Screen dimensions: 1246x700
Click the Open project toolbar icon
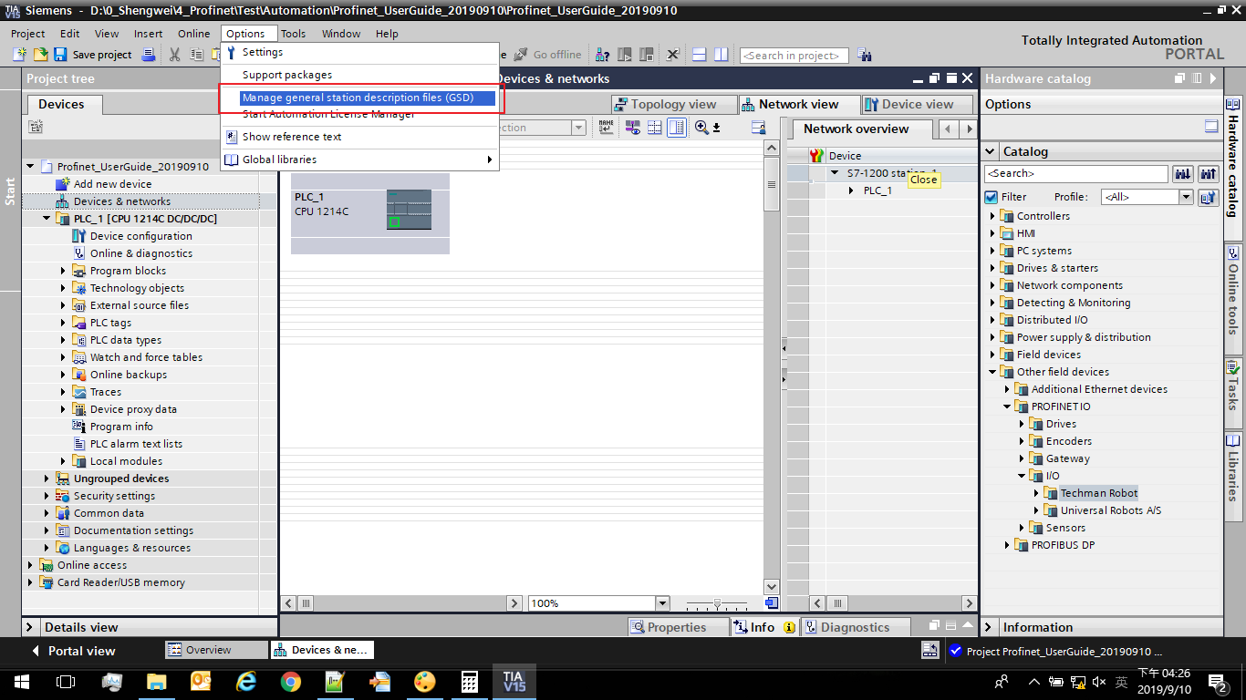click(40, 55)
